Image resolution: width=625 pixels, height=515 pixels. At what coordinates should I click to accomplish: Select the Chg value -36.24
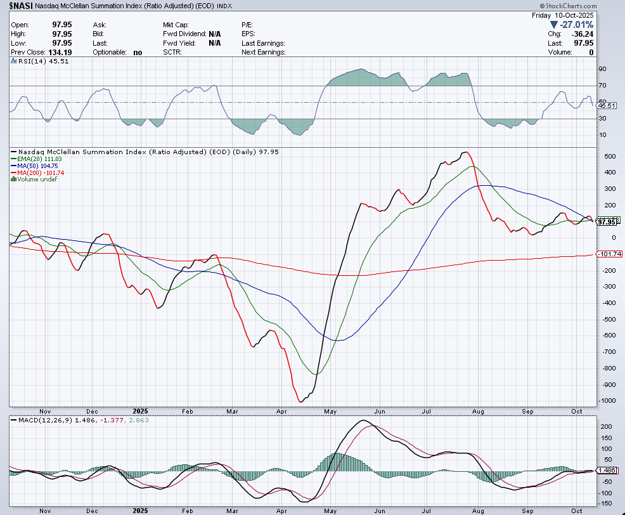click(x=583, y=34)
